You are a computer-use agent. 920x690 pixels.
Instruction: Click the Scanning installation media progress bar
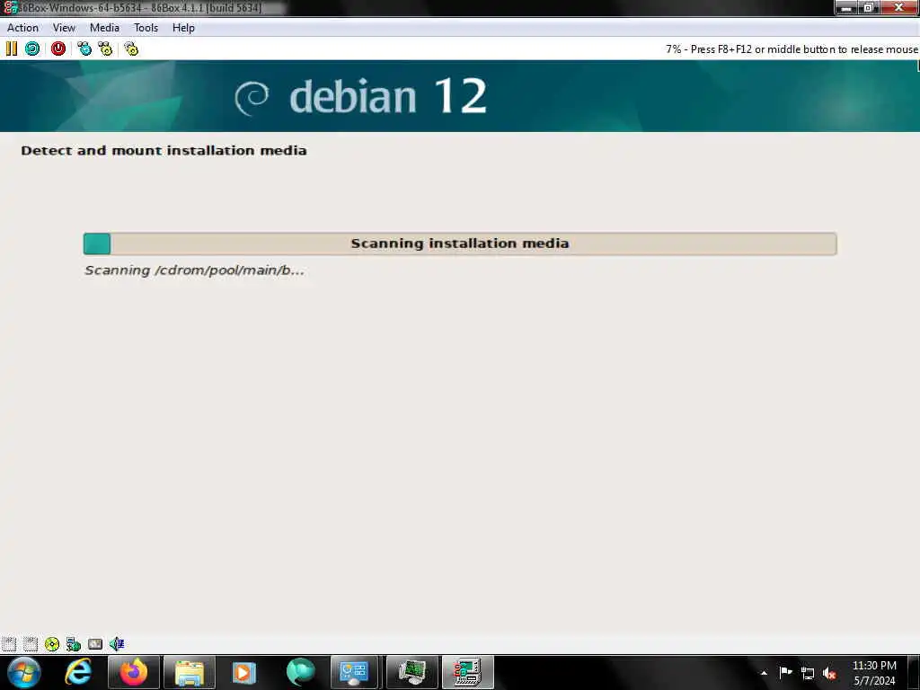tap(460, 243)
